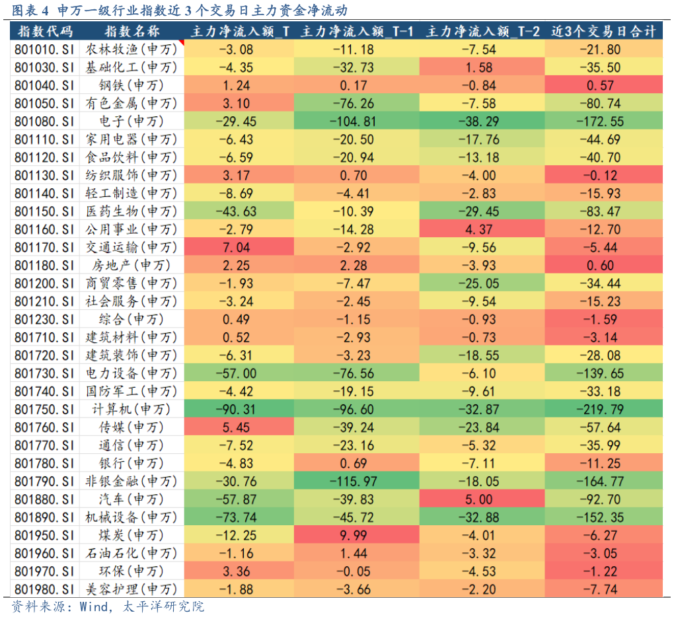Click the red comment marker on 农林牧渔 cell
674x617 pixels.
181,44
